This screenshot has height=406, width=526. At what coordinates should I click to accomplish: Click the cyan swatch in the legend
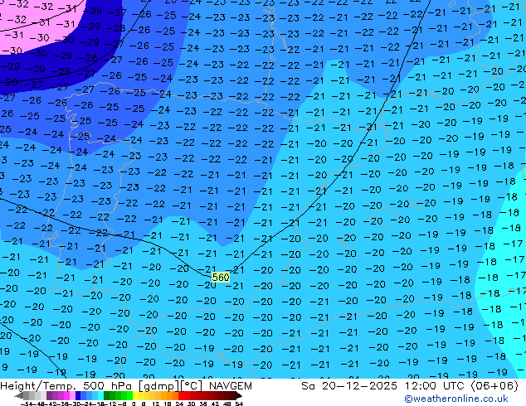100,395
